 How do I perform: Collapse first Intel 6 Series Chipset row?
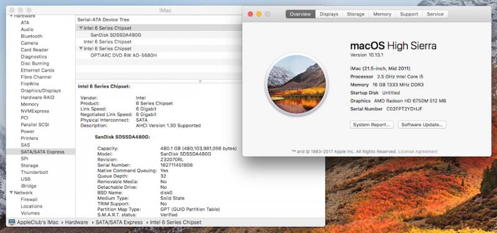click(x=81, y=28)
